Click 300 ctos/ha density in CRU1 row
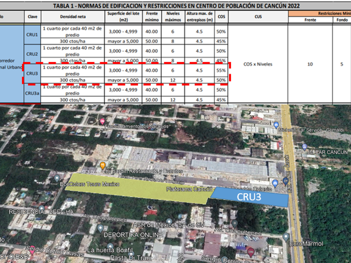 point(73,41)
